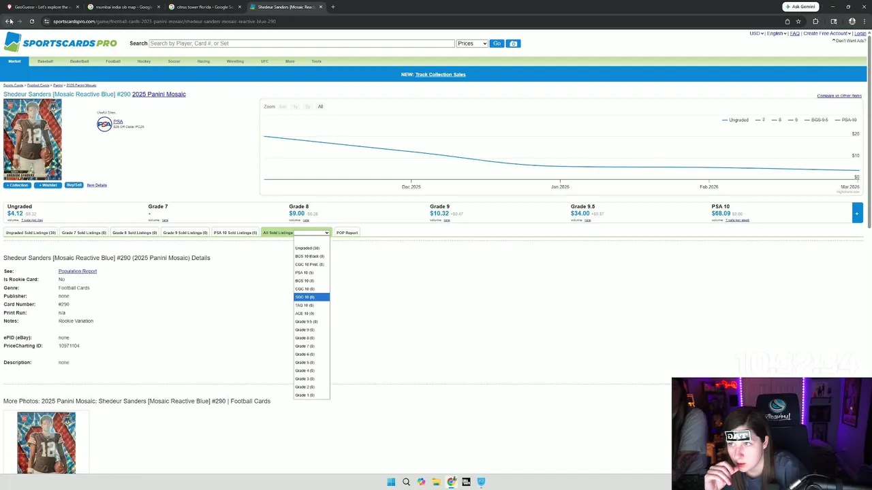Switch to Ungraded Sold Listings (30) tab
The image size is (872, 490).
coord(31,233)
